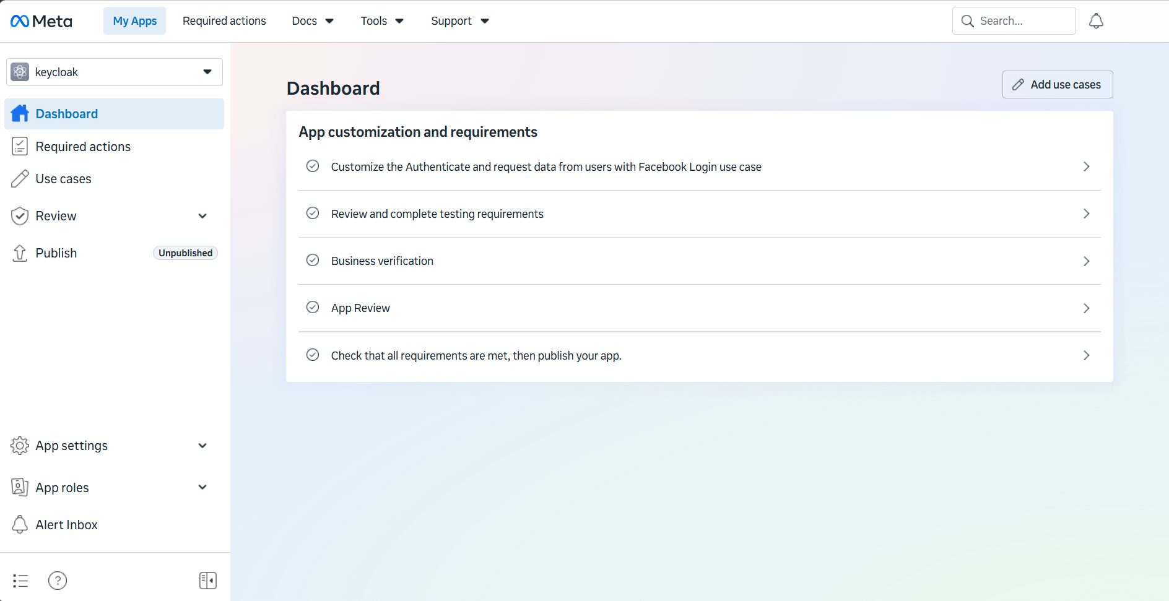Open the keycloak app selector dropdown
Screen dimensions: 1169x601
click(115, 72)
